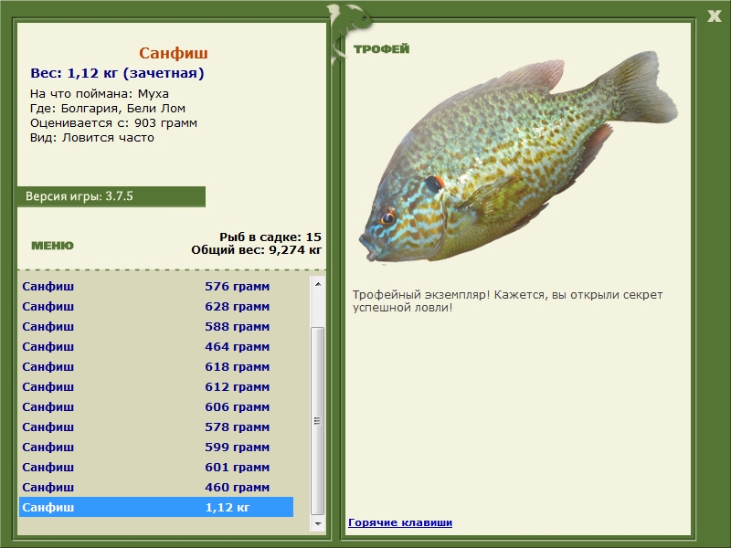The image size is (731, 548).
Task: Click the Версия игры: 3.7.5 banner
Action: click(x=111, y=196)
